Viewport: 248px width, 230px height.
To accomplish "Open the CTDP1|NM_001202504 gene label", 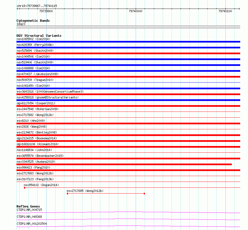I will coord(32,224).
